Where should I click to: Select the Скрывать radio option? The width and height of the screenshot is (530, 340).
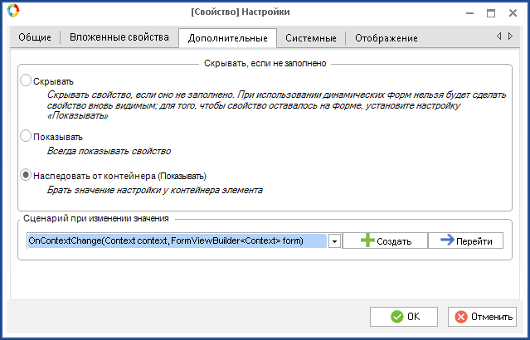point(26,80)
